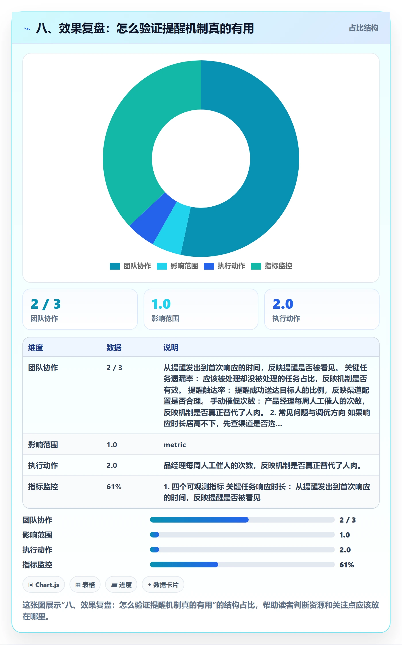Screen dimensions: 402x645
Task: Click the 维度 column header
Action: (x=36, y=348)
